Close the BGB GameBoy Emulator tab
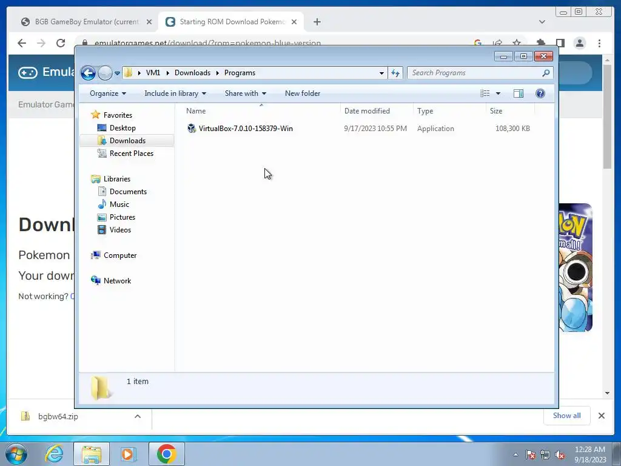Screen dimensions: 621x466 pyautogui.click(x=149, y=22)
